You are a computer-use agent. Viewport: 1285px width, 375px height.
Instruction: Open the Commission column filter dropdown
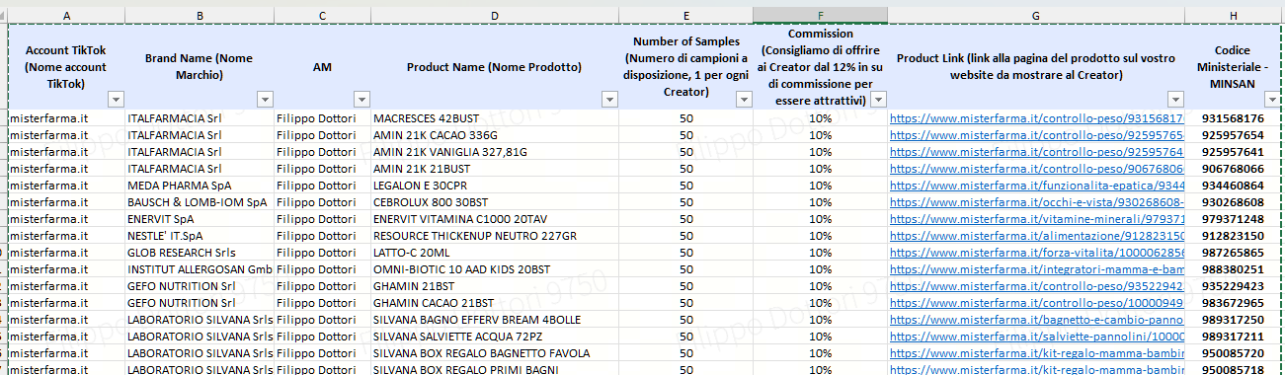coord(878,99)
